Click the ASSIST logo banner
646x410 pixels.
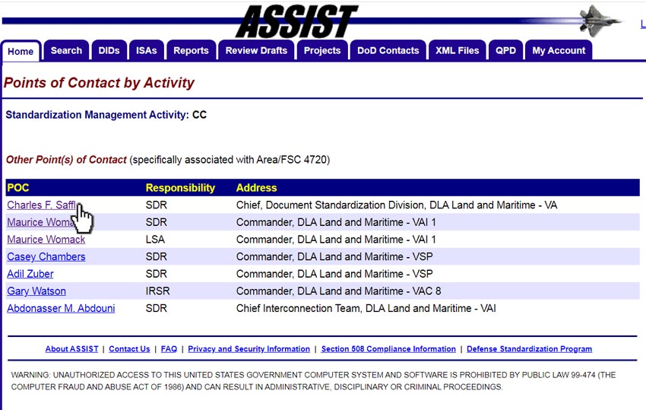tap(296, 21)
